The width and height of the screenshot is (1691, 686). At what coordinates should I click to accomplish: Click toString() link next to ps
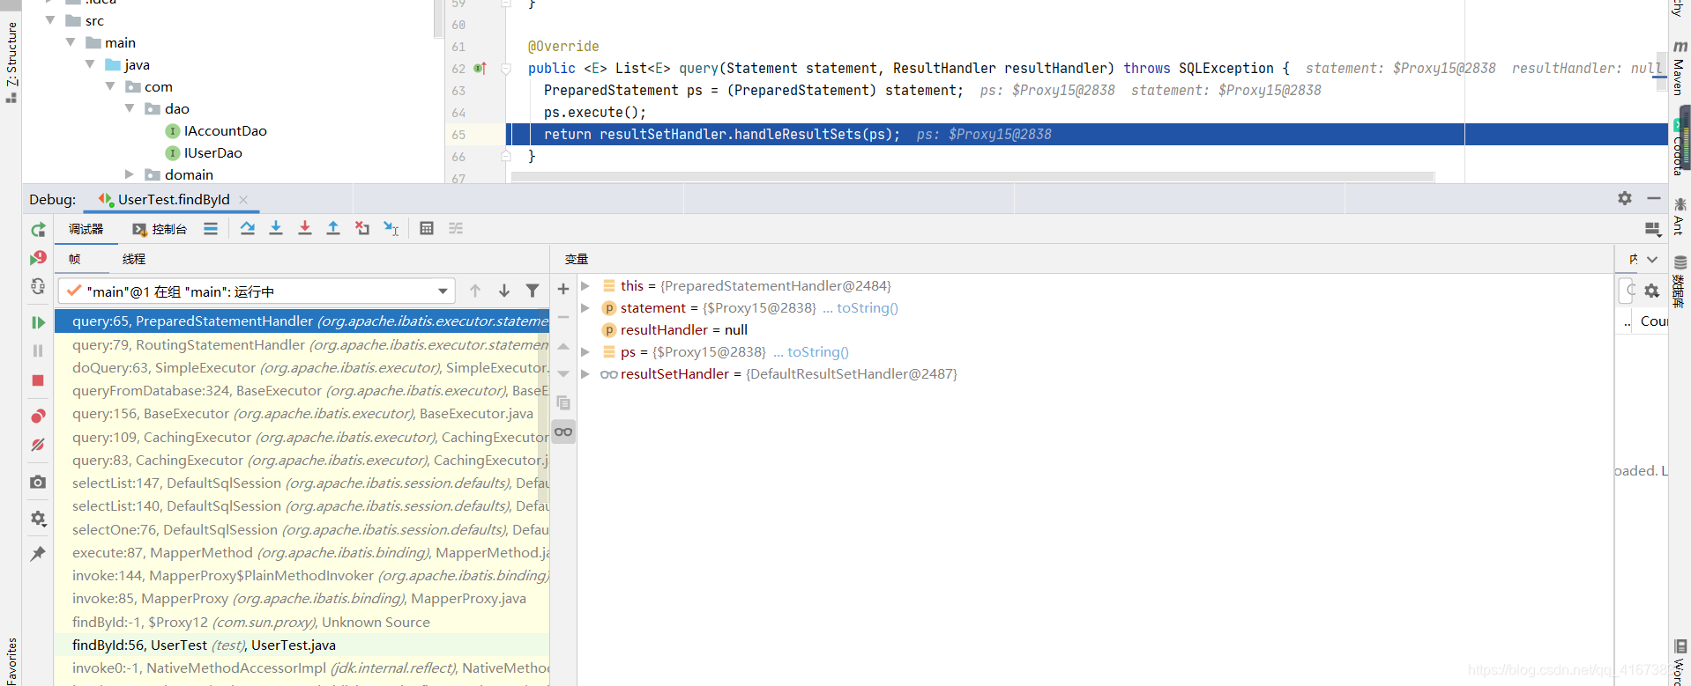(818, 352)
